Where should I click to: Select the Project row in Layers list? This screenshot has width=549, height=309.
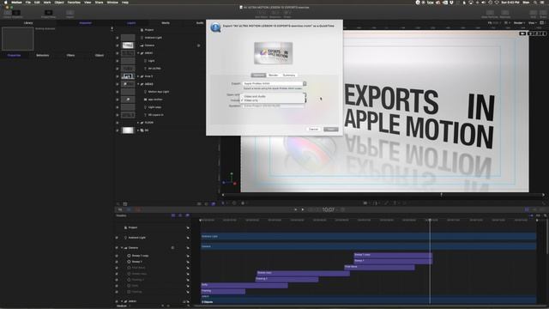pyautogui.click(x=148, y=30)
